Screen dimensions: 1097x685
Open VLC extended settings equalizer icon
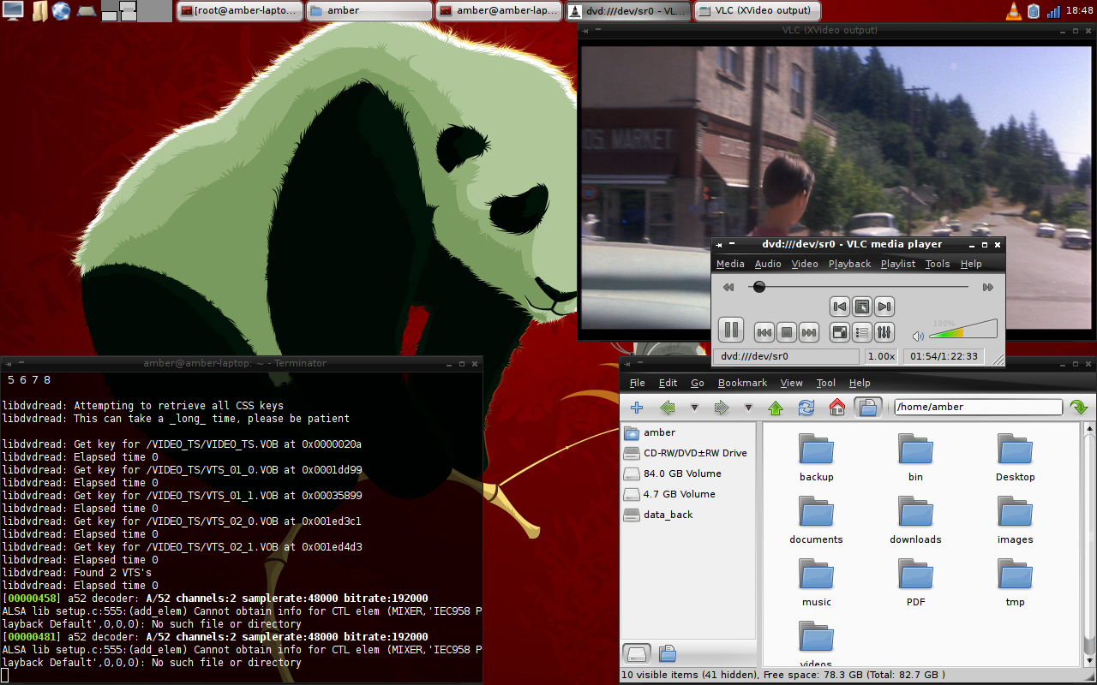885,332
